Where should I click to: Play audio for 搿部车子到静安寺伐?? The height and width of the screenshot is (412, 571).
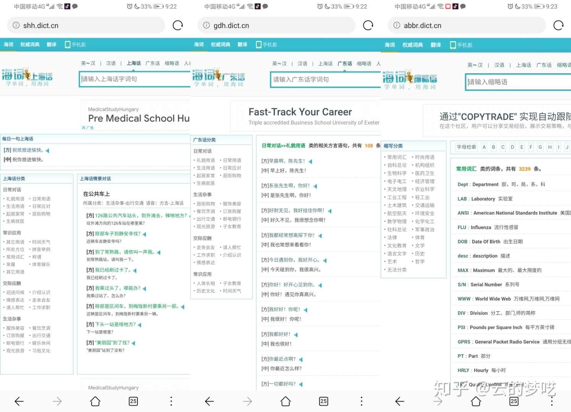click(x=144, y=234)
